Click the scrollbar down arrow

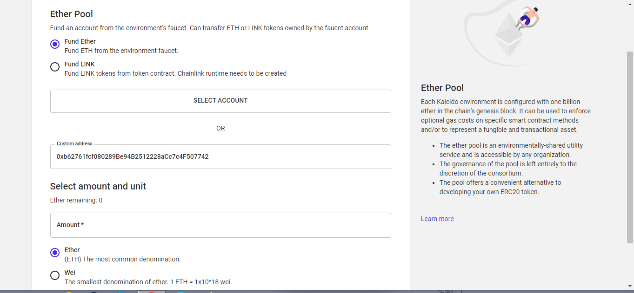(630, 286)
